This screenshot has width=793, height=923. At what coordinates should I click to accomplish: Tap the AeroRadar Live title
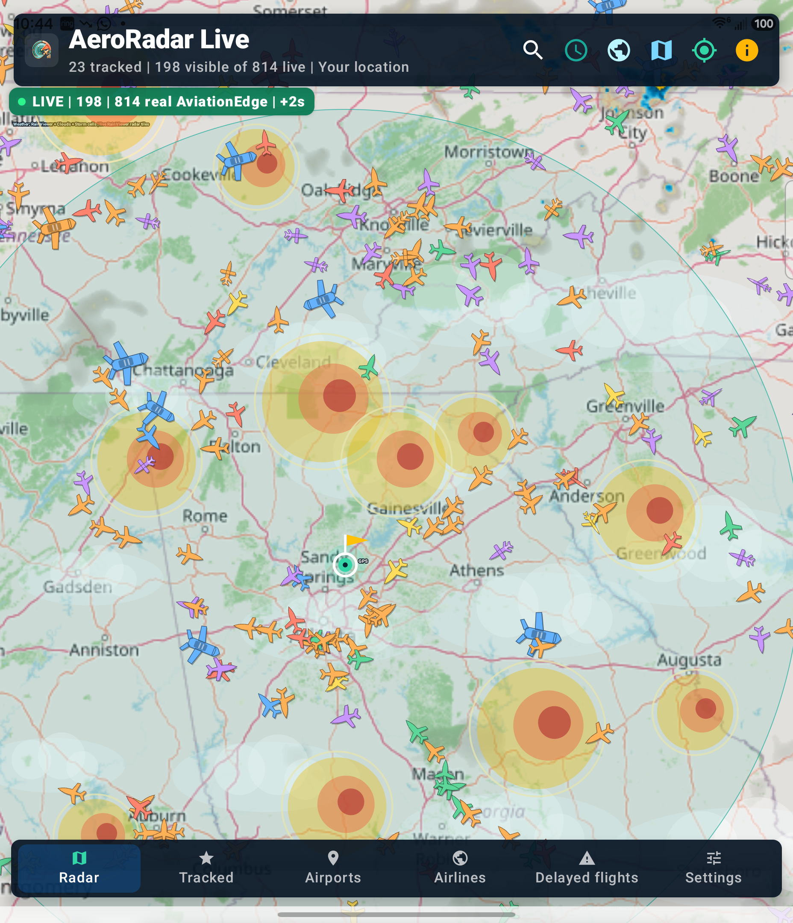click(x=159, y=39)
